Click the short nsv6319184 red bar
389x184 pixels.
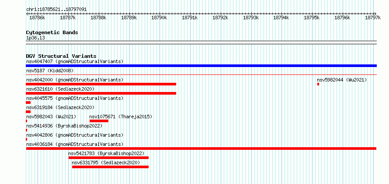click(x=28, y=112)
